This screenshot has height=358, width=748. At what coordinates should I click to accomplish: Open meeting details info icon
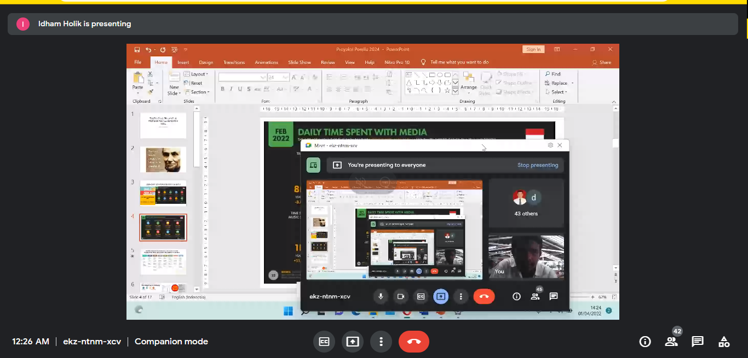tap(645, 342)
